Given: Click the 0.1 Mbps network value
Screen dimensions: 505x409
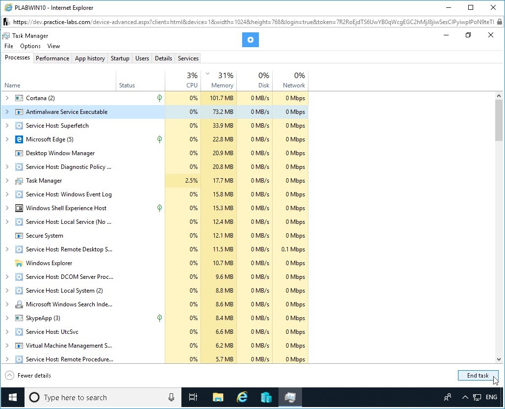Looking at the screenshot, I should pos(293,249).
